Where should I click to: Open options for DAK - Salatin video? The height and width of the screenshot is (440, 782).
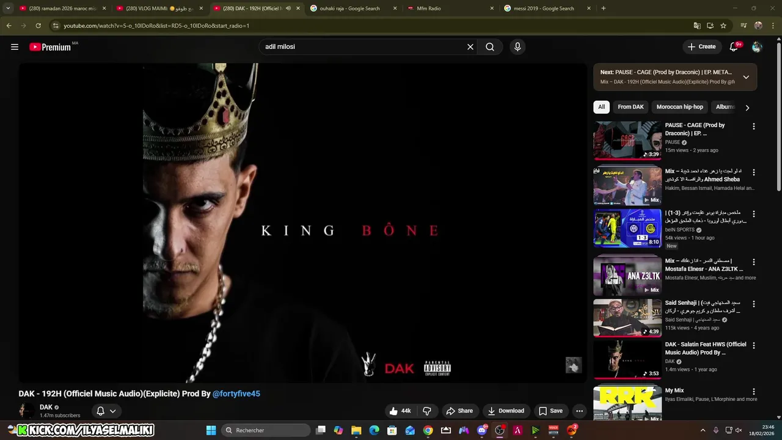754,345
